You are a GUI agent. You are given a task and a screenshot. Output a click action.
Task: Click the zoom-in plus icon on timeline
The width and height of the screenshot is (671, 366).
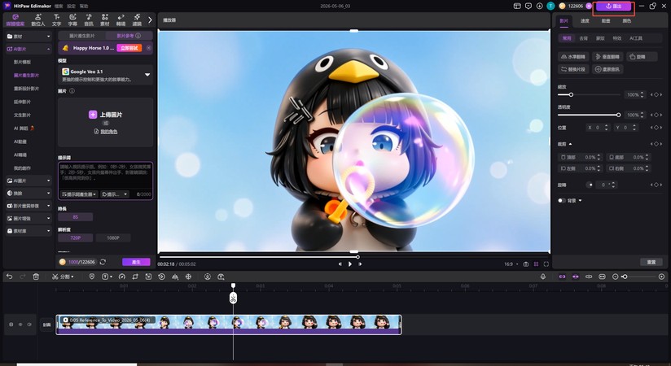tap(661, 277)
